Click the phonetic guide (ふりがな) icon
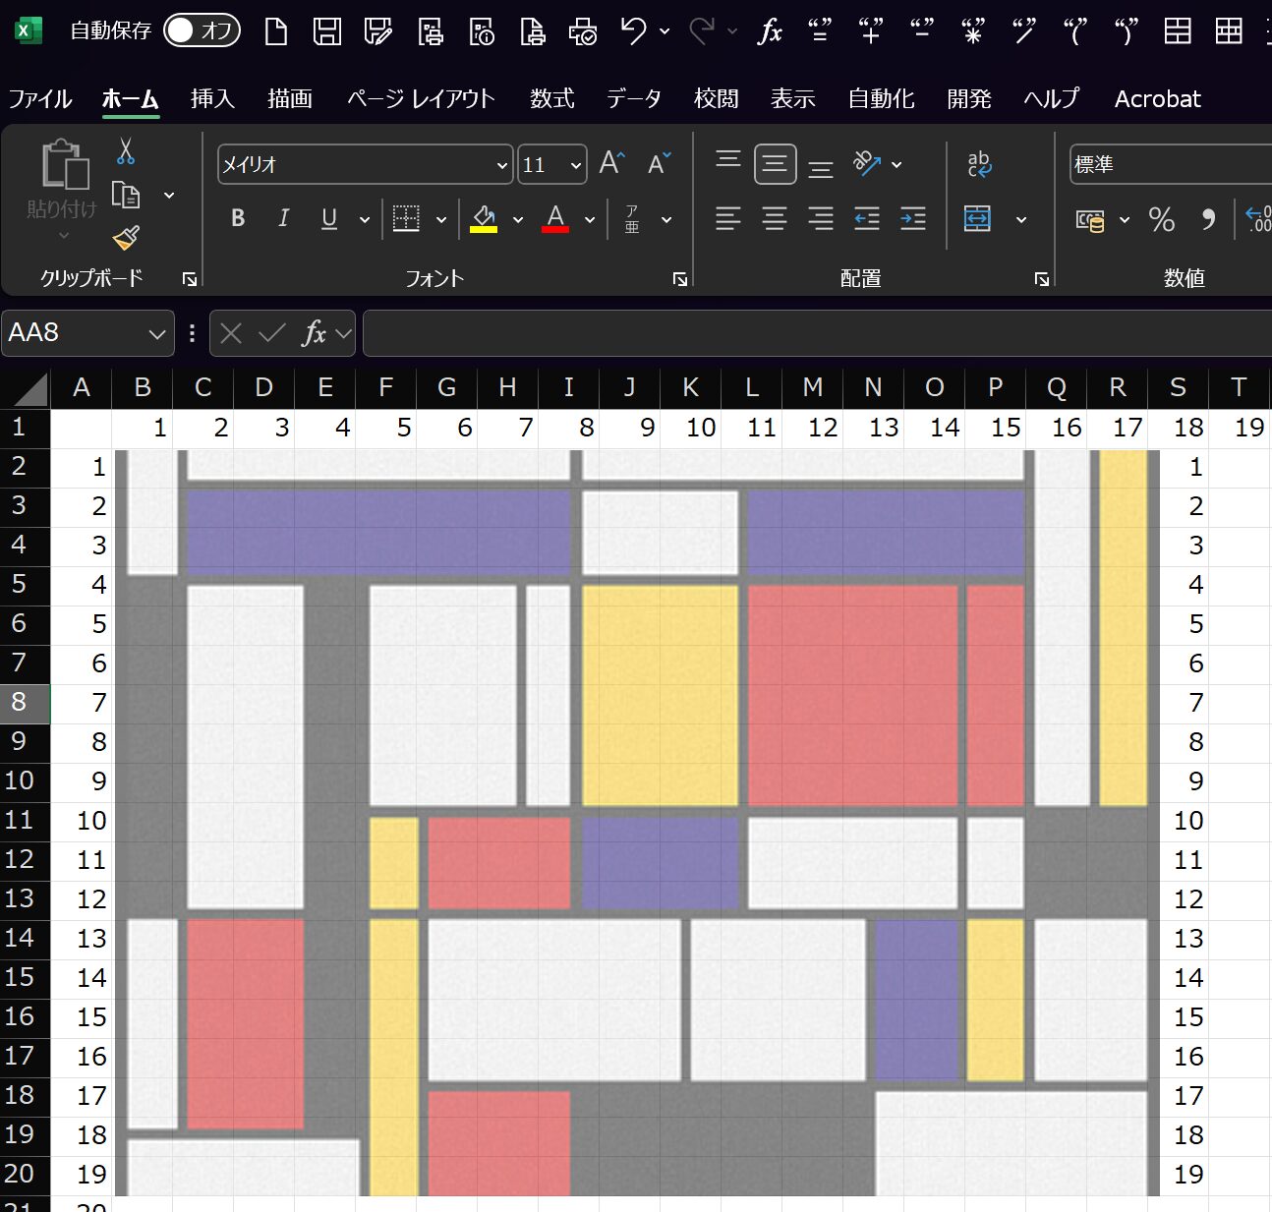 point(632,218)
